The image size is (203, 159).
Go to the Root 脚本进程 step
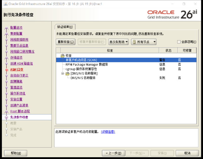point(20,111)
